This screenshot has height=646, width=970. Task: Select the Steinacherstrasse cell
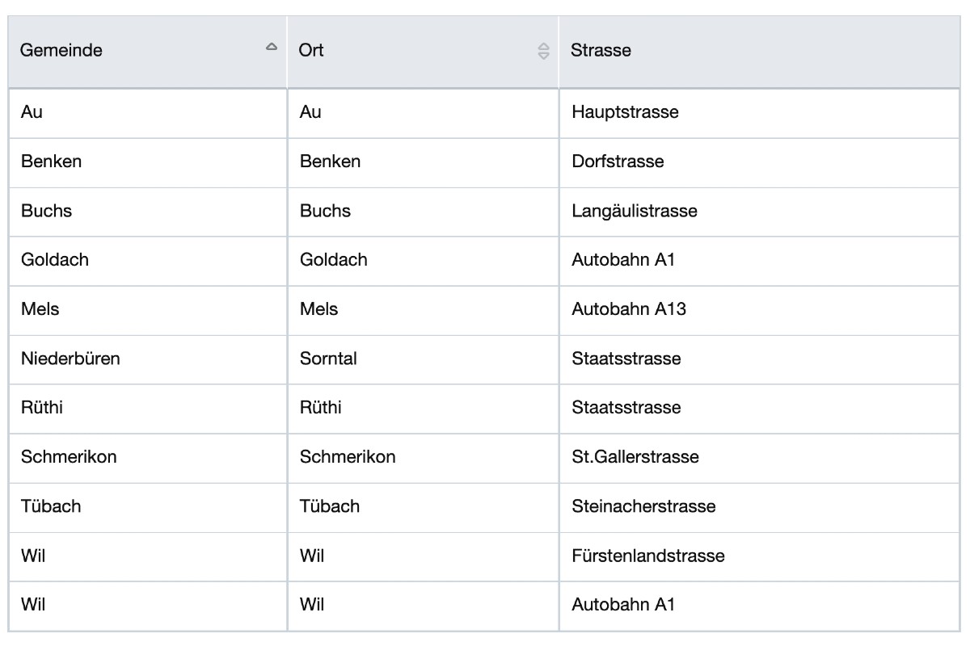(643, 506)
